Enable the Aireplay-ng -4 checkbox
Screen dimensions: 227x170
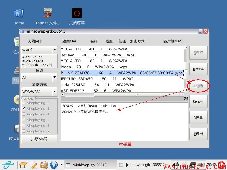point(24,114)
